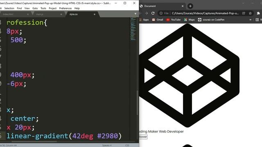The height and width of the screenshot is (147, 262).
Task: Open the Find menu in Sublime
Action: 19,8
